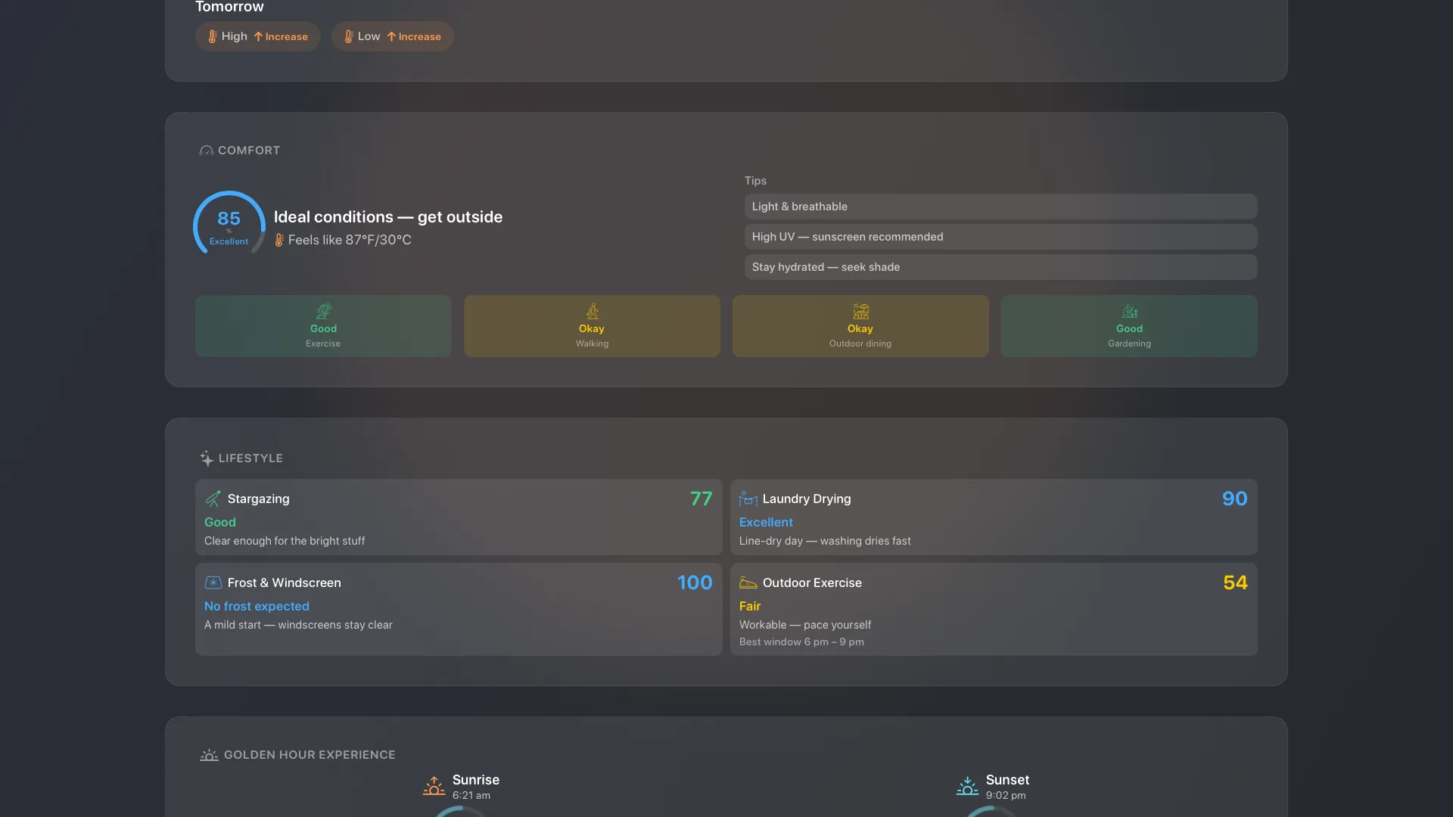
Task: Open the Outdoor Exercise lifestyle card
Action: [994, 609]
